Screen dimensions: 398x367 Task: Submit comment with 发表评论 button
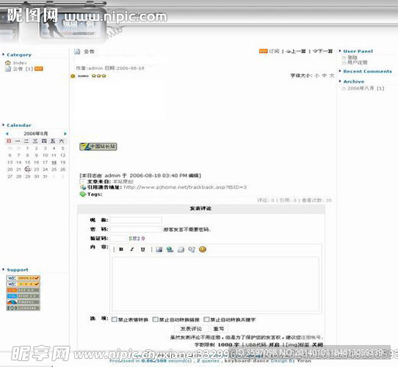pos(191,329)
